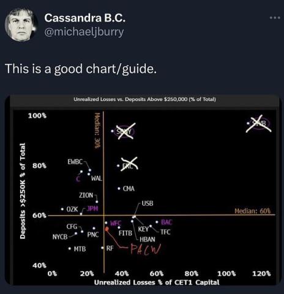Screen dimensions: 284x294
Task: Click the Median: 30% vertical line label
Action: pyautogui.click(x=97, y=130)
